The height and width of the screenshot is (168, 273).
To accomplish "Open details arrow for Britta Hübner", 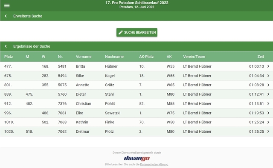I will pos(268,66).
